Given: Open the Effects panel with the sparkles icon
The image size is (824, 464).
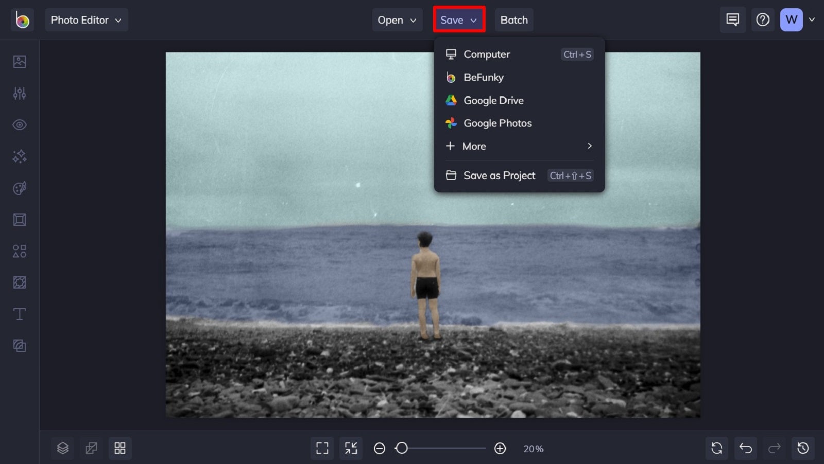Looking at the screenshot, I should 20,156.
